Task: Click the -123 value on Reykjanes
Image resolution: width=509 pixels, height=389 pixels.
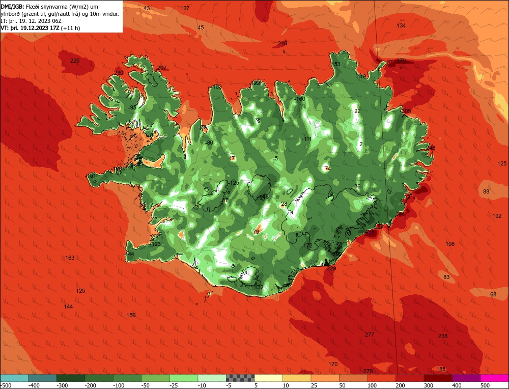Action: coord(155,244)
